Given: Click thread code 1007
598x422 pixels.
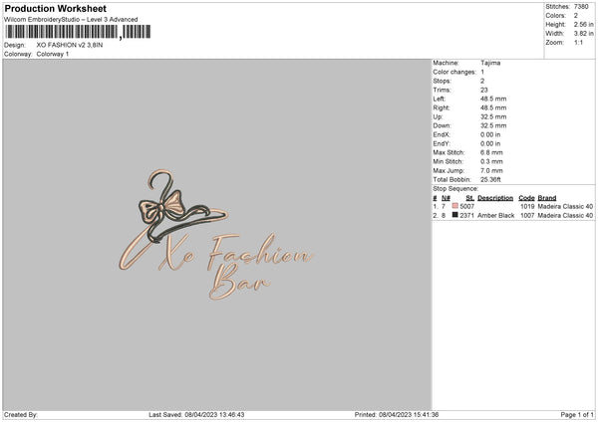Looking at the screenshot, I should 527,215.
